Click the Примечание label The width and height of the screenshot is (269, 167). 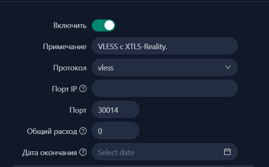click(x=65, y=47)
